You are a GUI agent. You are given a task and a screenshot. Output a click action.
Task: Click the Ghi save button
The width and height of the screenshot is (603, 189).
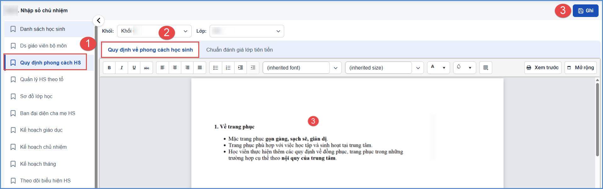[585, 11]
